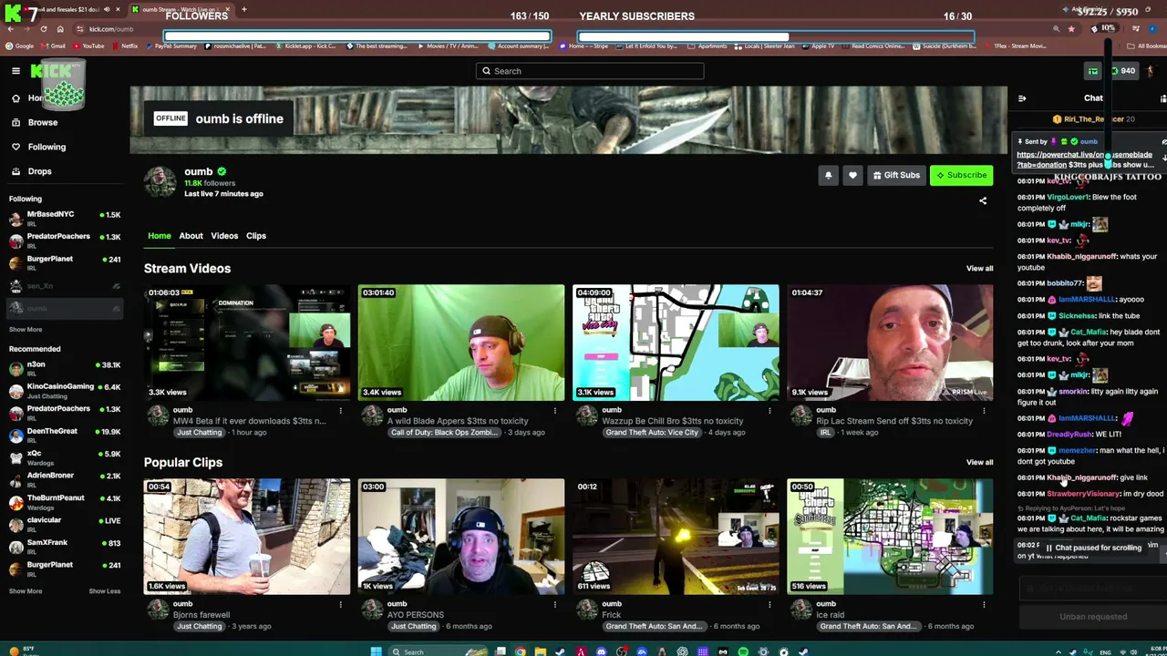This screenshot has height=656, width=1167.
Task: Open Chrome from the taskbar
Action: [x=521, y=651]
